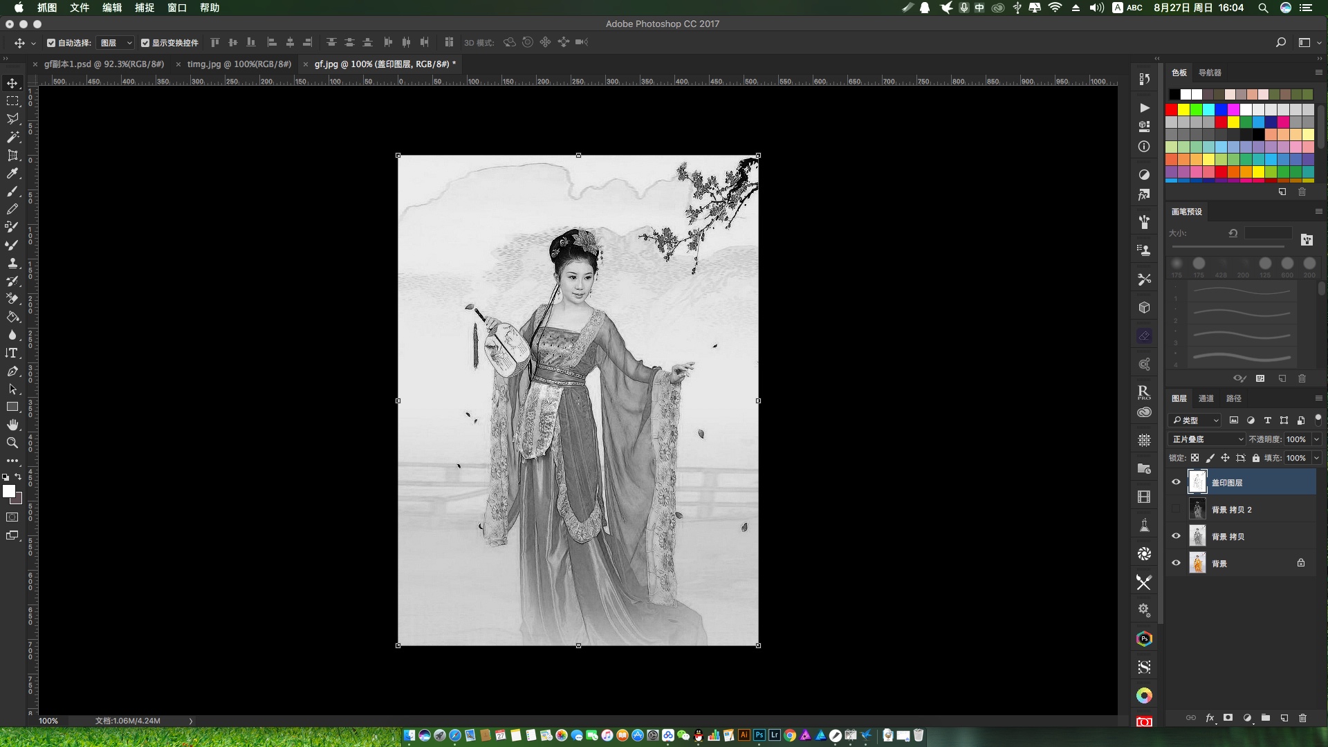Screen dimensions: 1328x747
Task: Switch to the 通道 tab
Action: point(1206,398)
